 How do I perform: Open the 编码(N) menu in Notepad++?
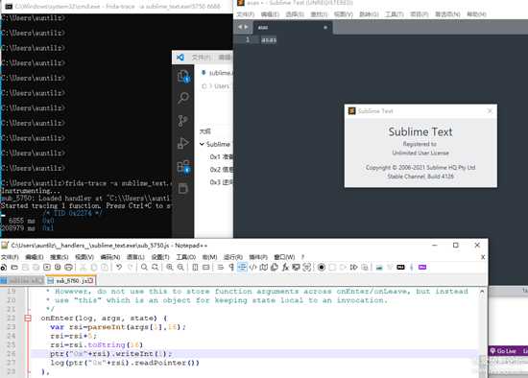110,257
